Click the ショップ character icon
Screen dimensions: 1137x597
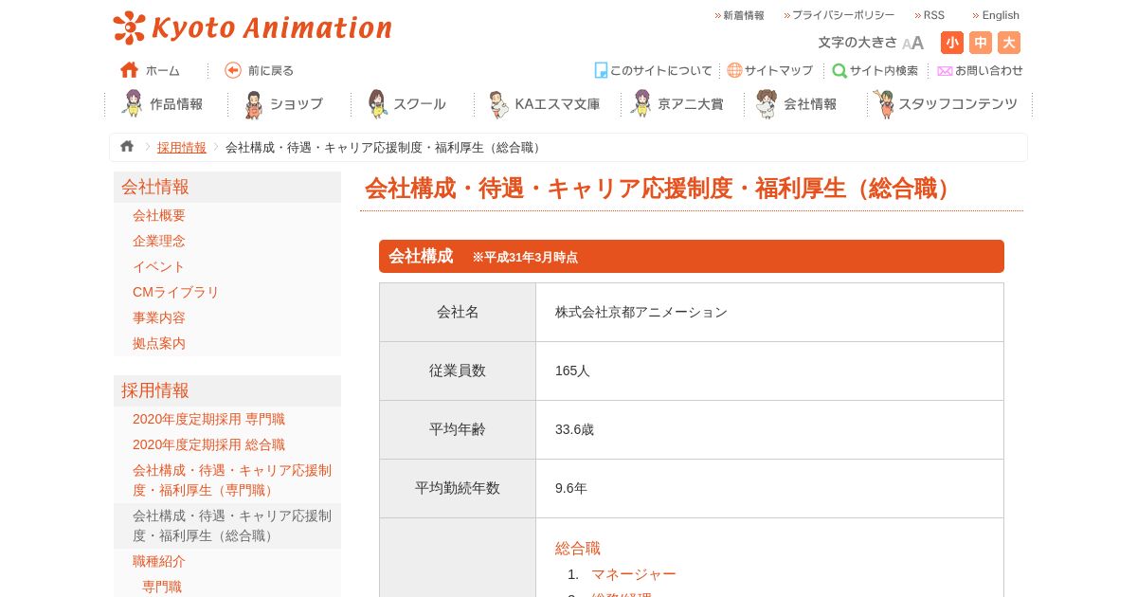click(x=253, y=104)
